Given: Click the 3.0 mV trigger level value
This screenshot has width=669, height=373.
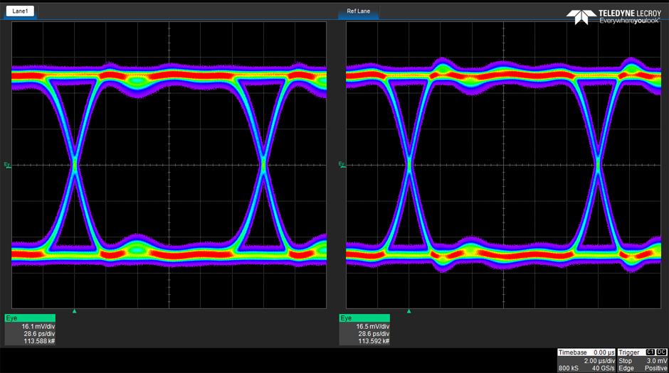Looking at the screenshot, I should coord(656,360).
